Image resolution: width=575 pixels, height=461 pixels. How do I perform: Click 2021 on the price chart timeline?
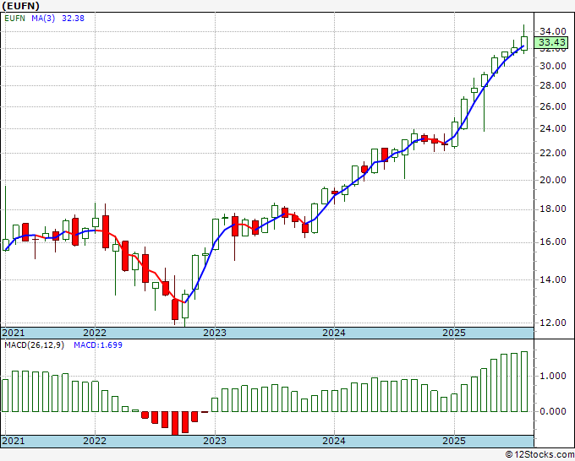[14, 333]
